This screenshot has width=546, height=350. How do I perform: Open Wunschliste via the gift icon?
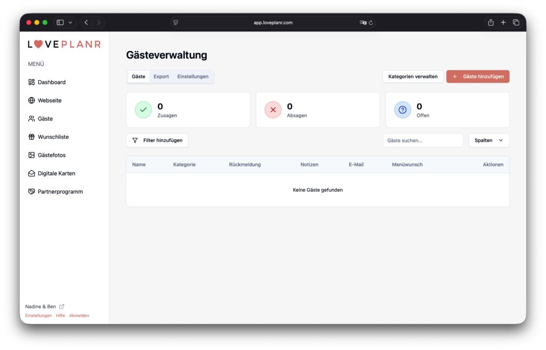click(31, 137)
